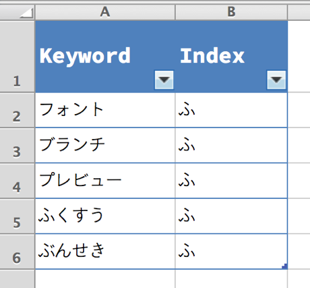Select row 4 header
The width and height of the screenshot is (310, 288).
(x=18, y=181)
